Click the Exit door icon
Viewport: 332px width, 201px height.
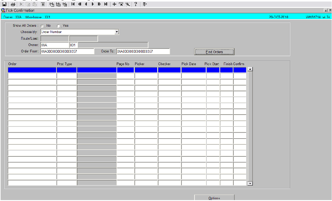coord(145,4)
